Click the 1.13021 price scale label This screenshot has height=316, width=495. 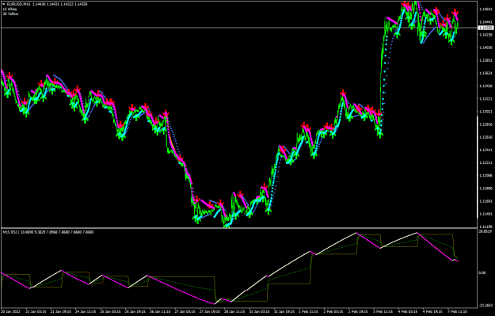485,112
